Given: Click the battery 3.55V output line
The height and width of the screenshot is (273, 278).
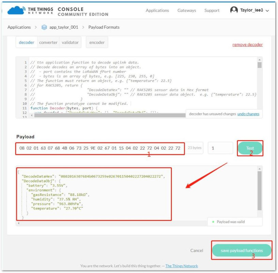Looking at the screenshot, I should point(47,186).
